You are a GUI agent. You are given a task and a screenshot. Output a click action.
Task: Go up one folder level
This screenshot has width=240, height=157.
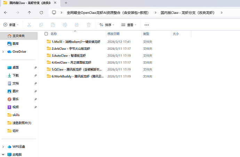click(29, 13)
